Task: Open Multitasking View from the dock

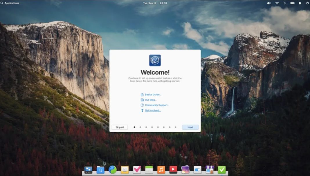Action: click(x=88, y=170)
